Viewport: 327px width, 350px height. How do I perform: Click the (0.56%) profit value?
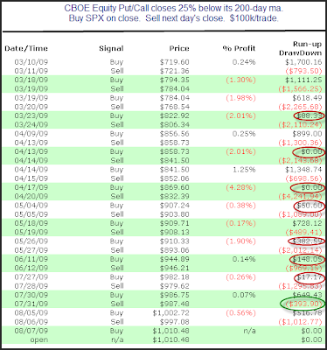240,313
